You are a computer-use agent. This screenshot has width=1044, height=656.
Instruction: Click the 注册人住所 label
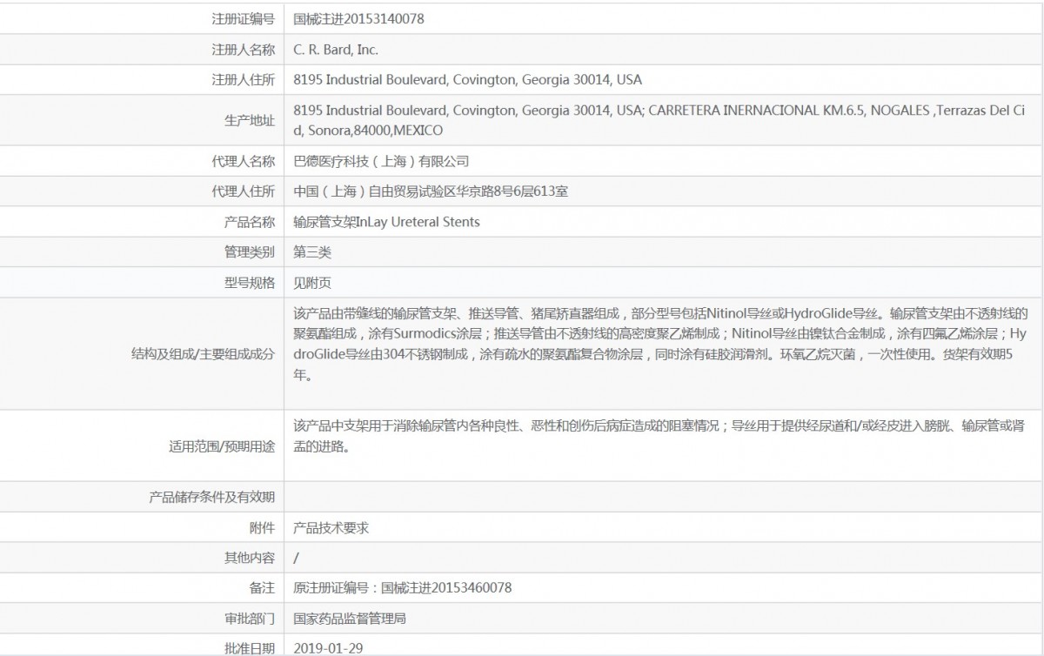(x=243, y=80)
